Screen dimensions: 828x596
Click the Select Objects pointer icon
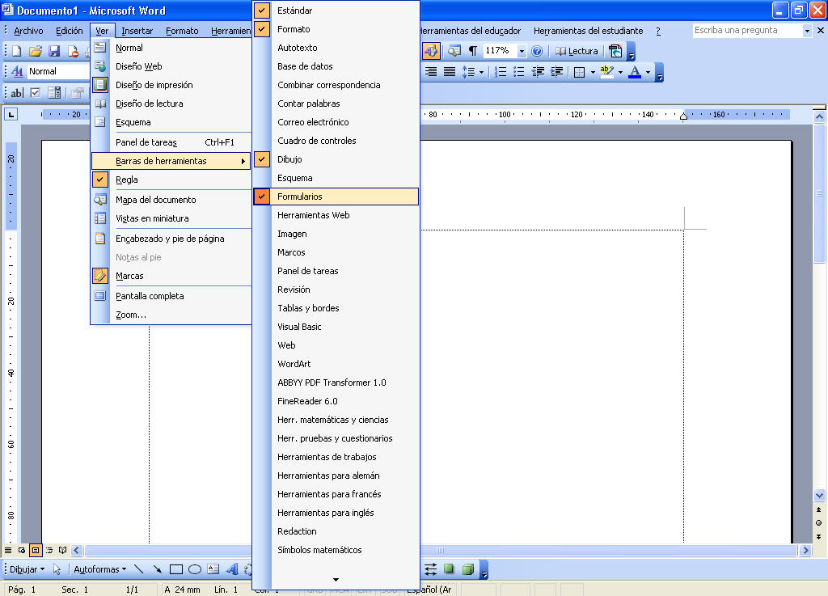(57, 569)
